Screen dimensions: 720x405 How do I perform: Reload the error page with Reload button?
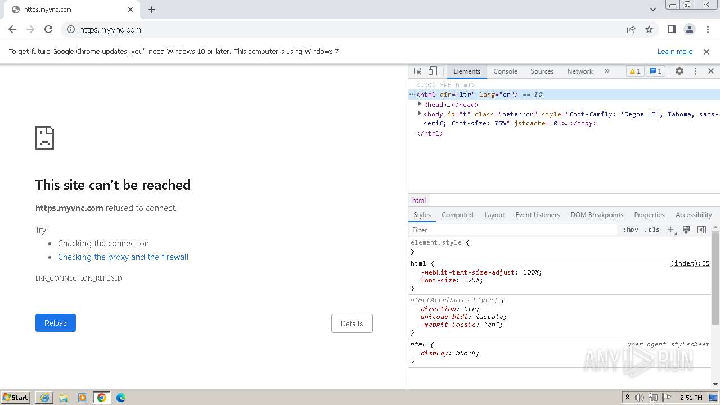click(x=56, y=323)
